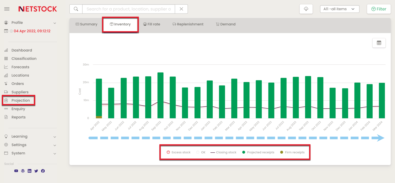Expand the Profile section chevron
The image size is (395, 183).
click(55, 23)
